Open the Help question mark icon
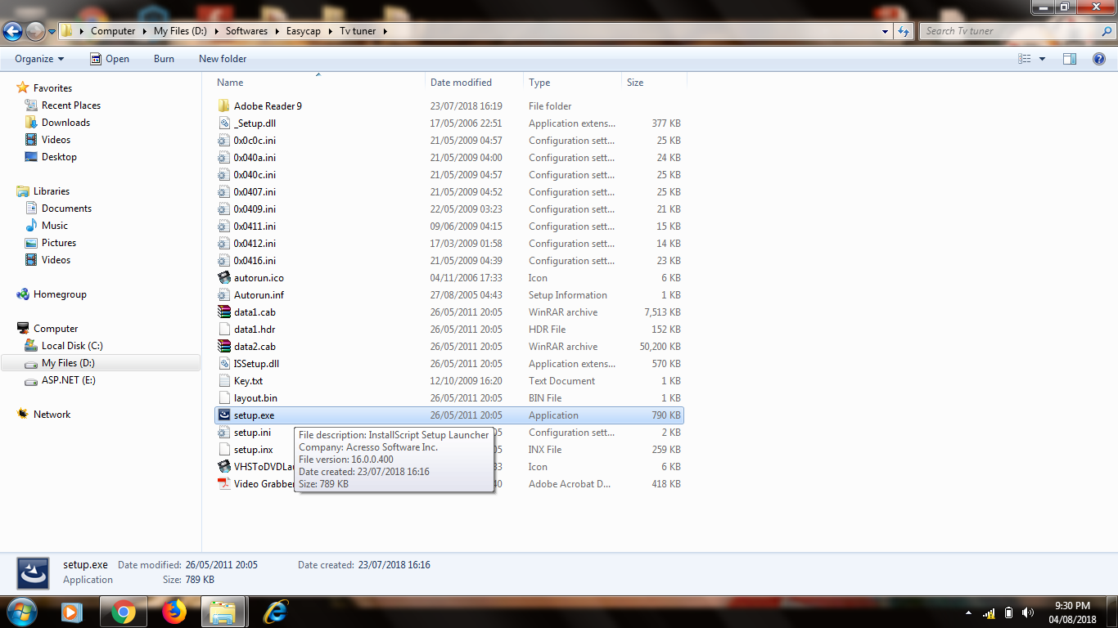The height and width of the screenshot is (628, 1118). [x=1099, y=59]
